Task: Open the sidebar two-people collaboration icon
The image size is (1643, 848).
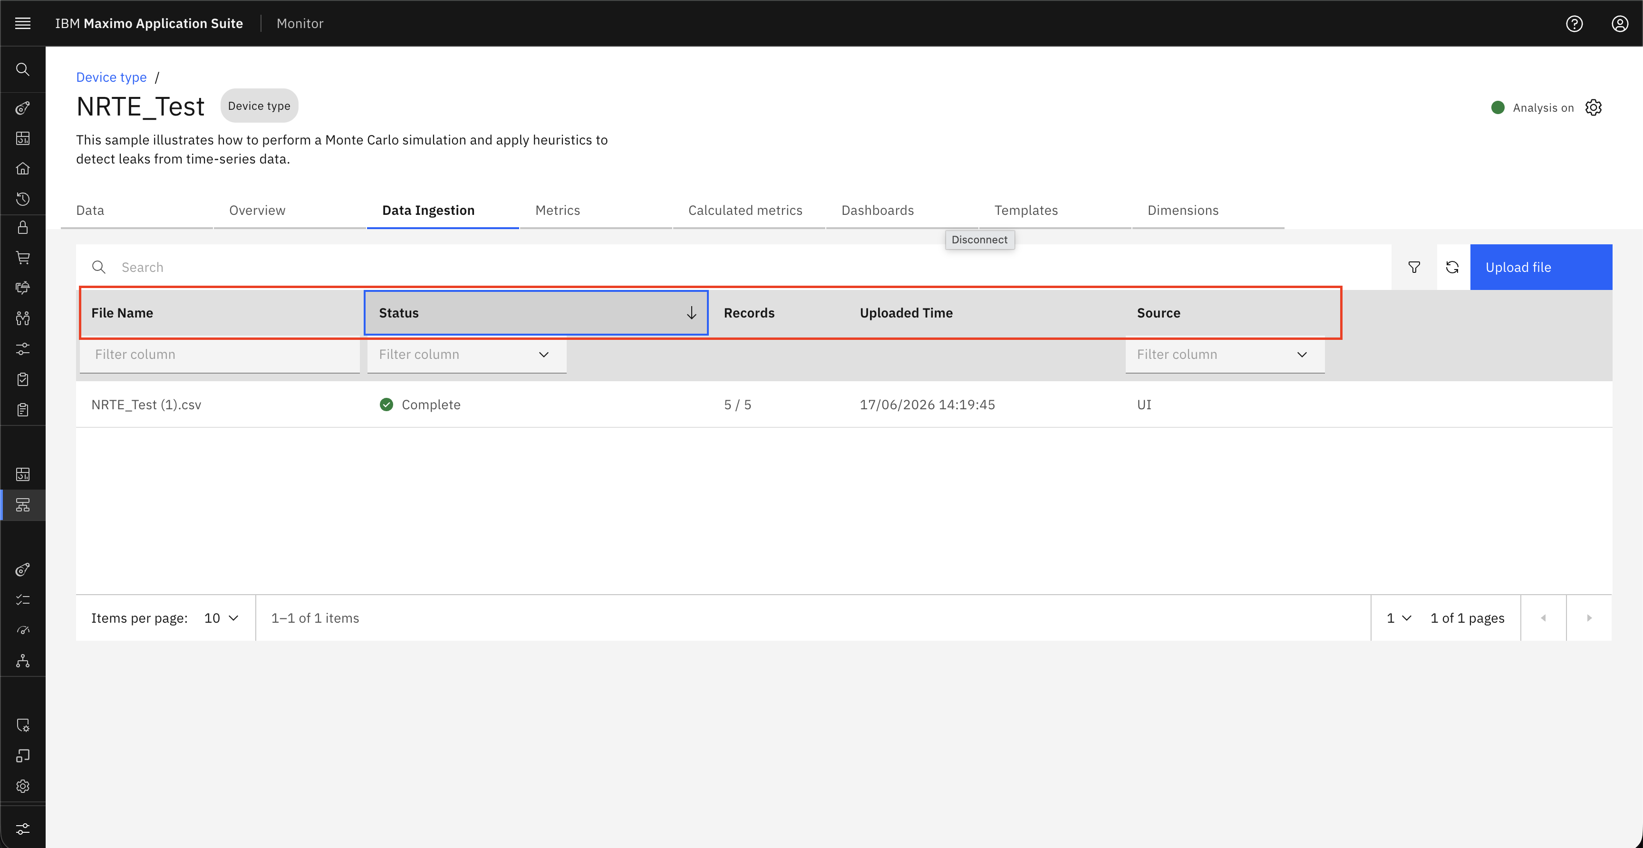Action: click(23, 318)
